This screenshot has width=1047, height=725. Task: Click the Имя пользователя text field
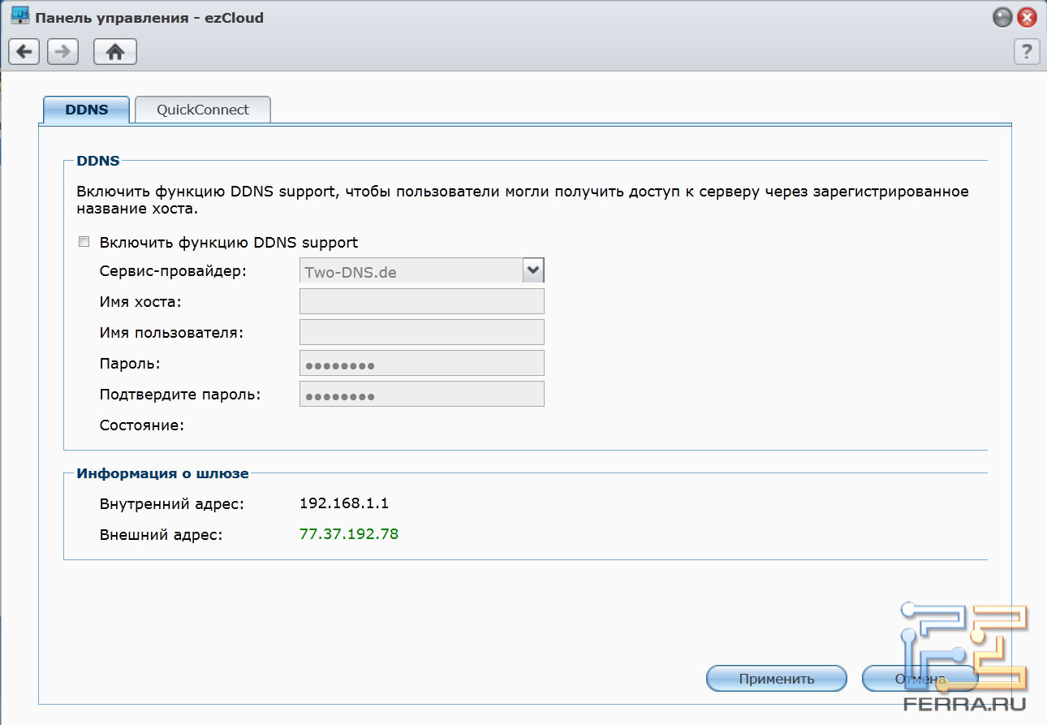tap(421, 332)
